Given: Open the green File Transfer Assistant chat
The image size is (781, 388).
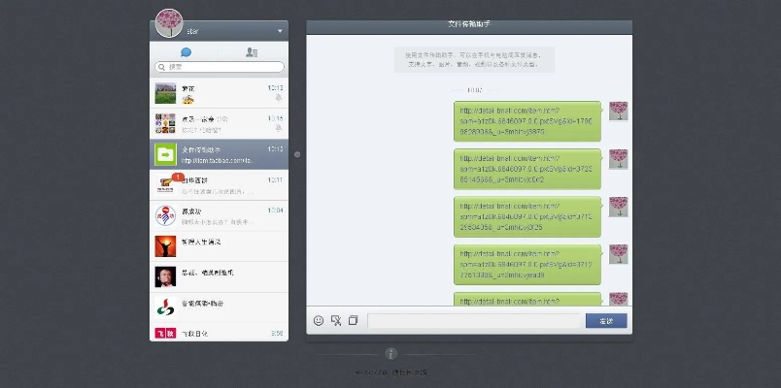Looking at the screenshot, I should pos(219,153).
